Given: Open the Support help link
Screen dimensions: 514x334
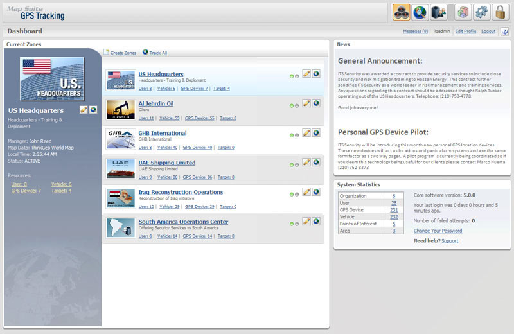Looking at the screenshot, I should point(450,241).
